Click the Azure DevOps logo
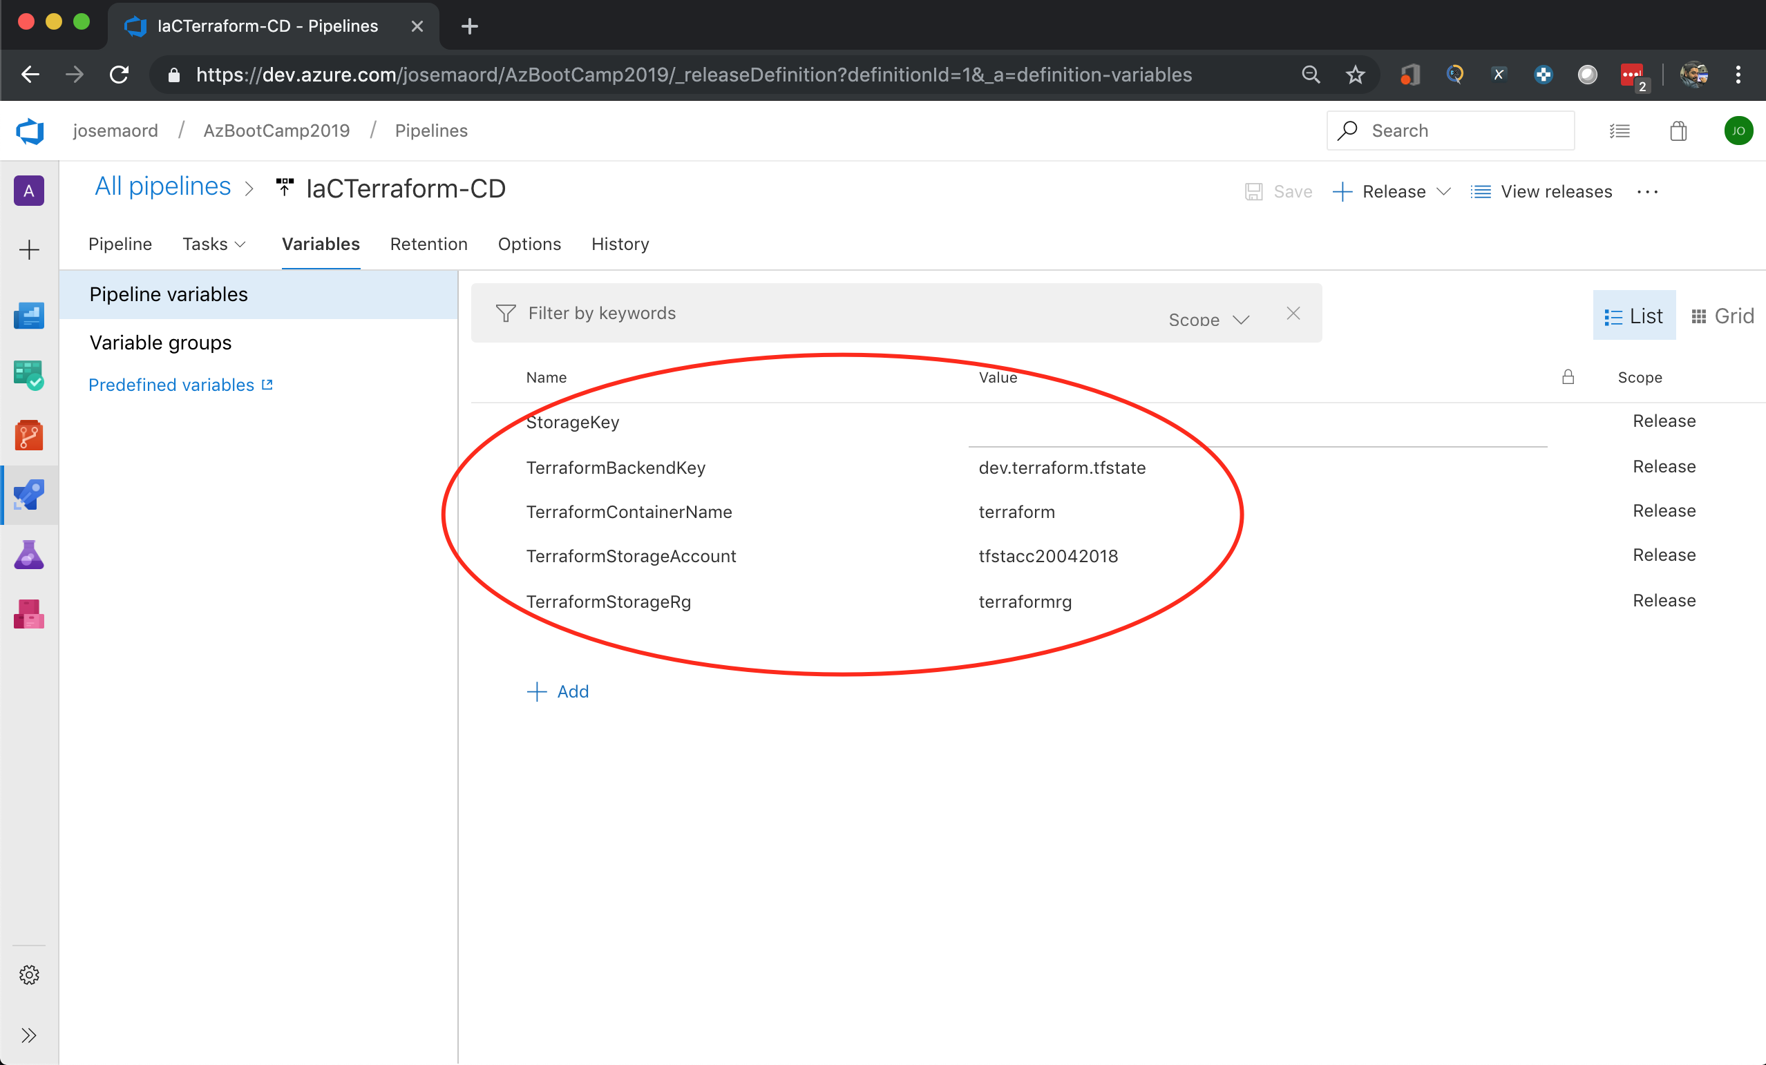 [30, 131]
